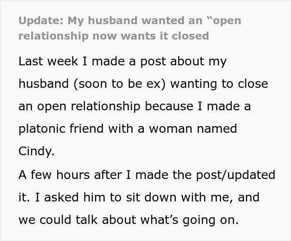Screen dimensions: 291x241
Task: Click the word 'platonic' in the text
Action: point(42,129)
